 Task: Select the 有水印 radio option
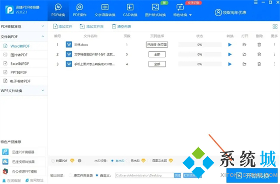tap(113, 161)
